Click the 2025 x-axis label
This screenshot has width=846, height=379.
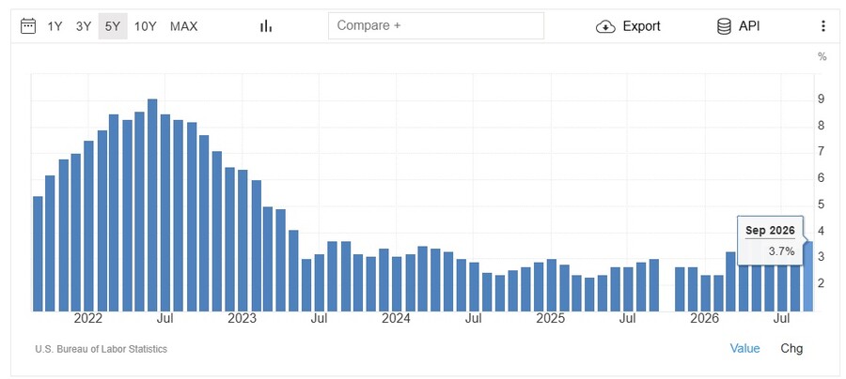(550, 319)
